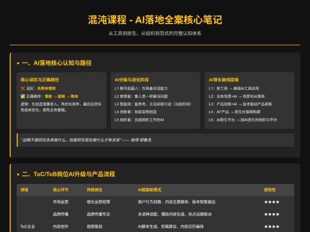Click the table header 领域

click(x=24, y=190)
